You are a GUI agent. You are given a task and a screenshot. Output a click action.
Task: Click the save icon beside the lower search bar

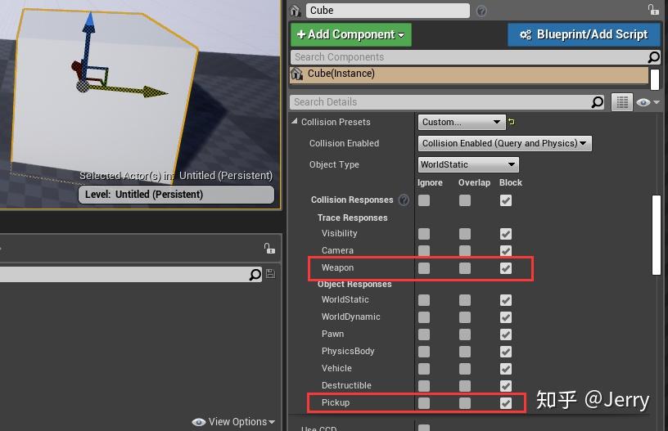[x=270, y=274]
